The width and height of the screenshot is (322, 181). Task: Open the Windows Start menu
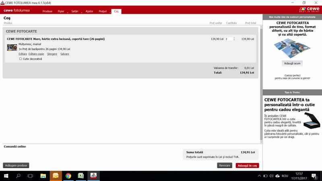coord(6,176)
